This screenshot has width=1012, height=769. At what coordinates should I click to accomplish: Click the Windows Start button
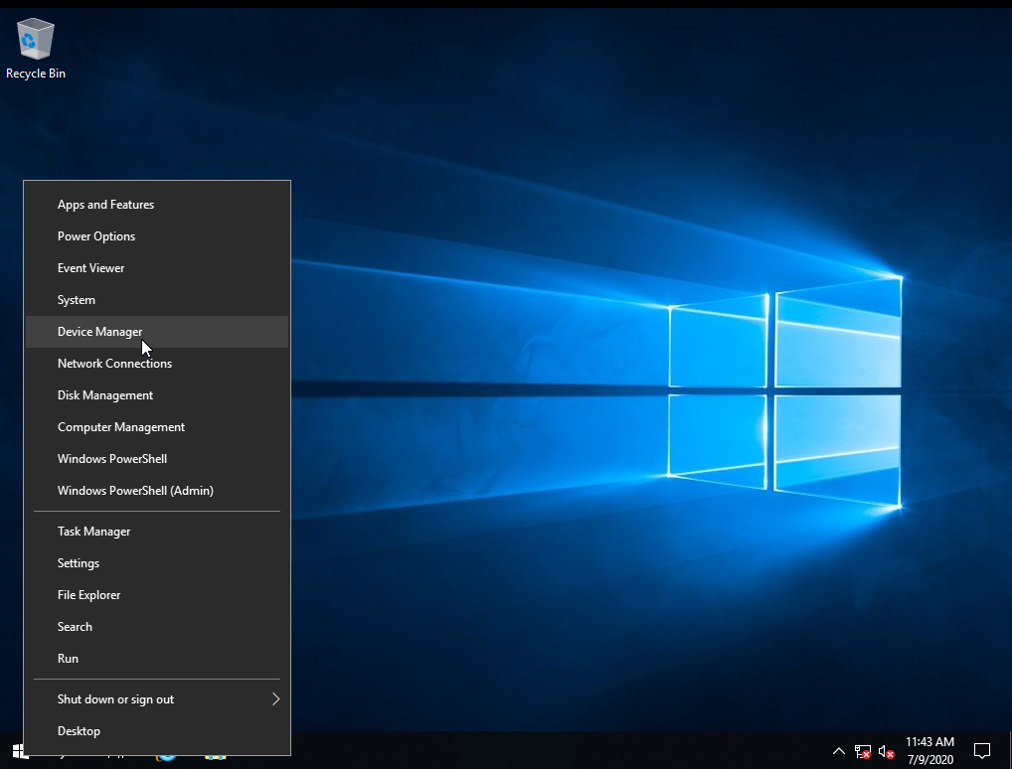(18, 751)
